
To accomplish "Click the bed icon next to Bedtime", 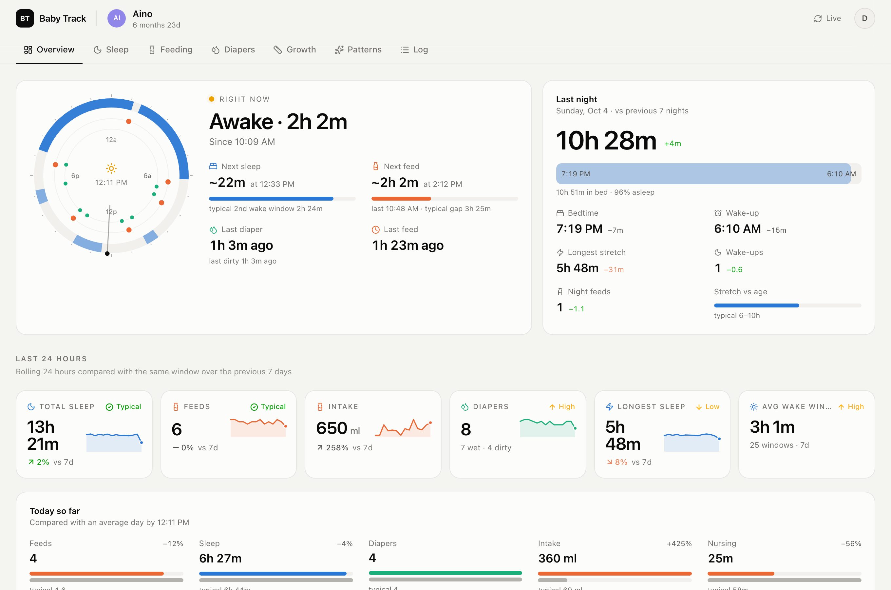I will pyautogui.click(x=560, y=213).
